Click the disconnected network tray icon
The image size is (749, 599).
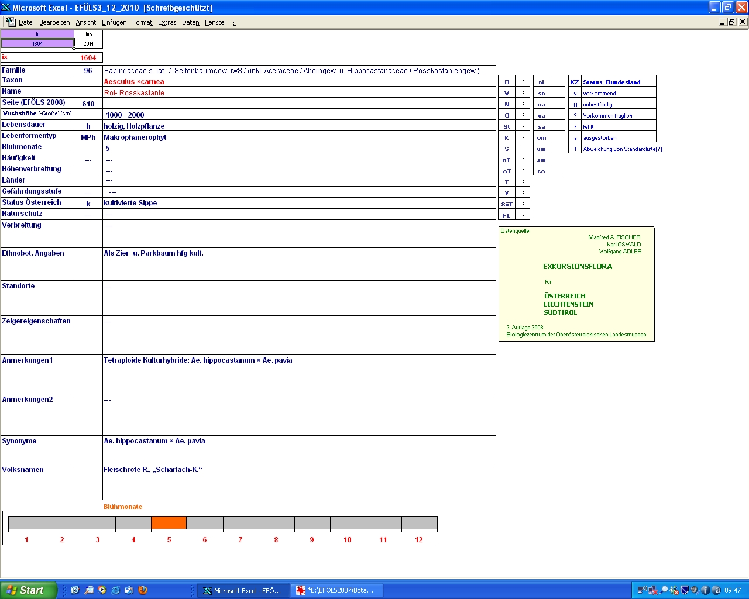coord(653,590)
